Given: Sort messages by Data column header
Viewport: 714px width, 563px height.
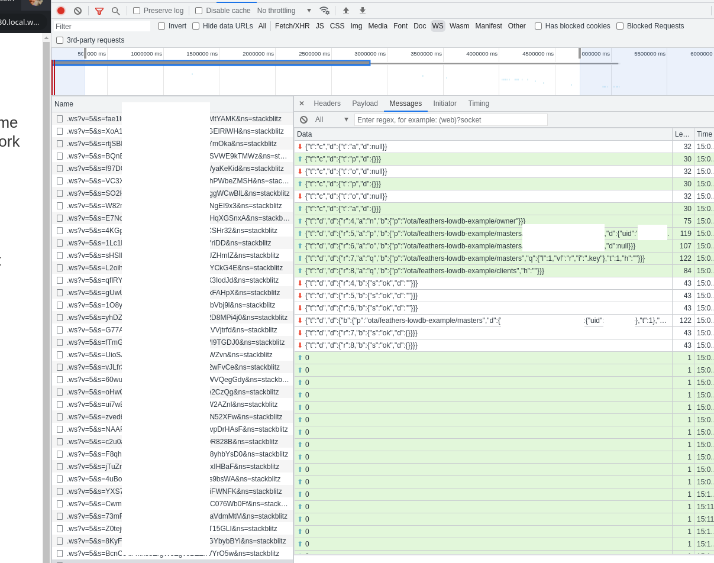Looking at the screenshot, I should click(483, 134).
